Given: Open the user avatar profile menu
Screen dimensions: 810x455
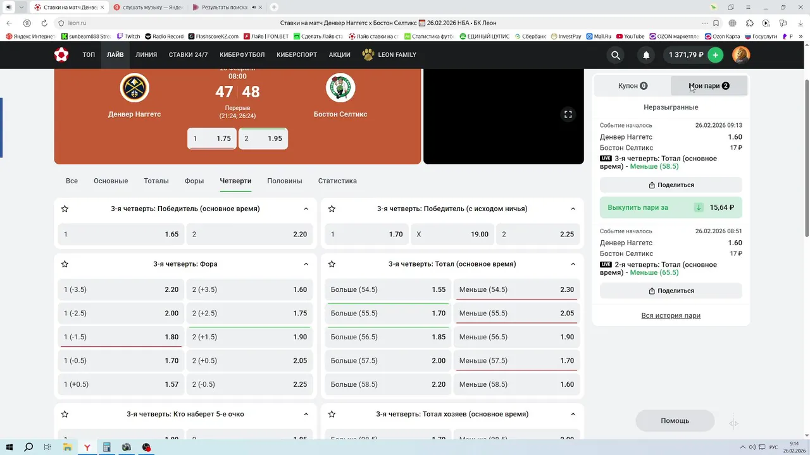Looking at the screenshot, I should pyautogui.click(x=741, y=55).
